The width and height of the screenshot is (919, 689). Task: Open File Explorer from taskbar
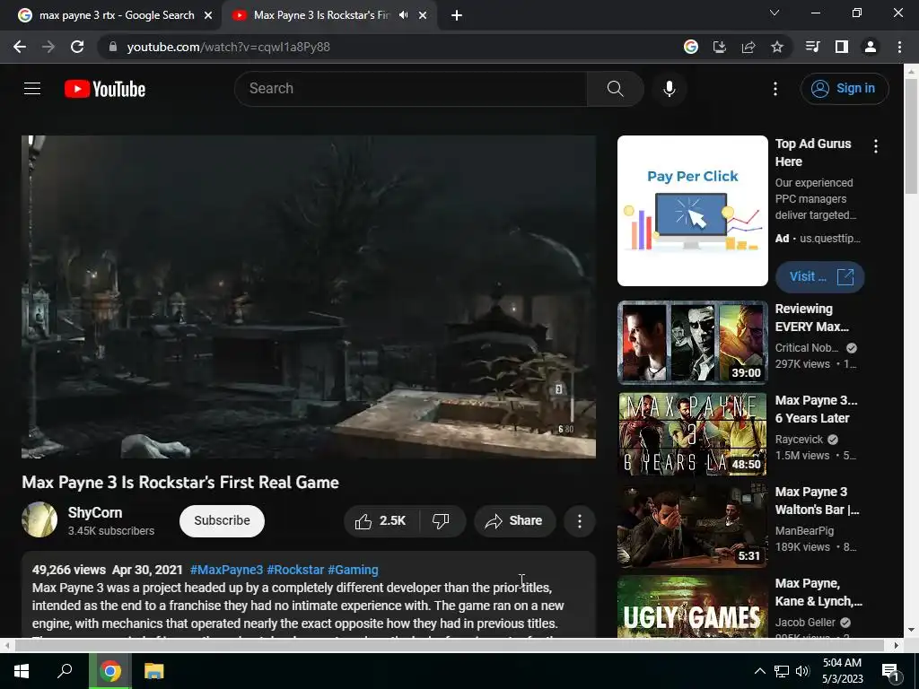point(153,671)
